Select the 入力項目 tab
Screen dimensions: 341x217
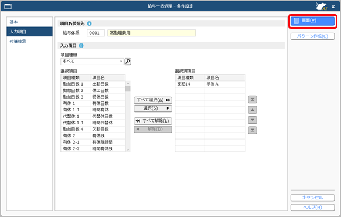(x=29, y=32)
